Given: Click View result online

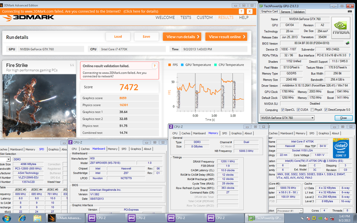Looking at the screenshot, I should coord(226,37).
